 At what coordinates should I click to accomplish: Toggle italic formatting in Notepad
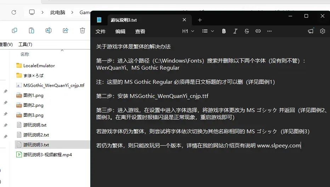tap(235, 31)
